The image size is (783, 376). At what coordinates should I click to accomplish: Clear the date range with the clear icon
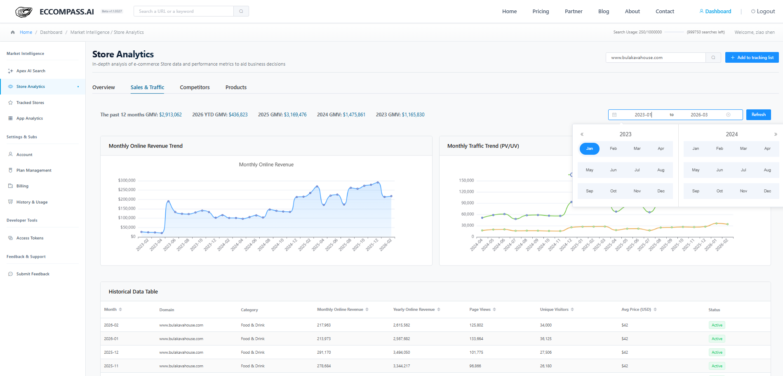(728, 115)
